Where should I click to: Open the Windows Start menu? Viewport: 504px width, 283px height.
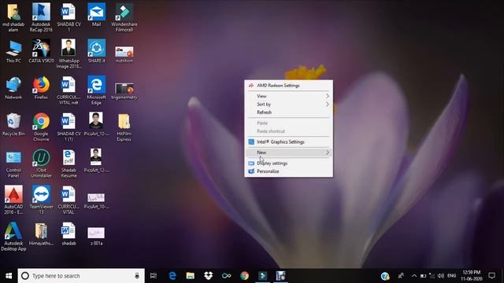click(9, 276)
